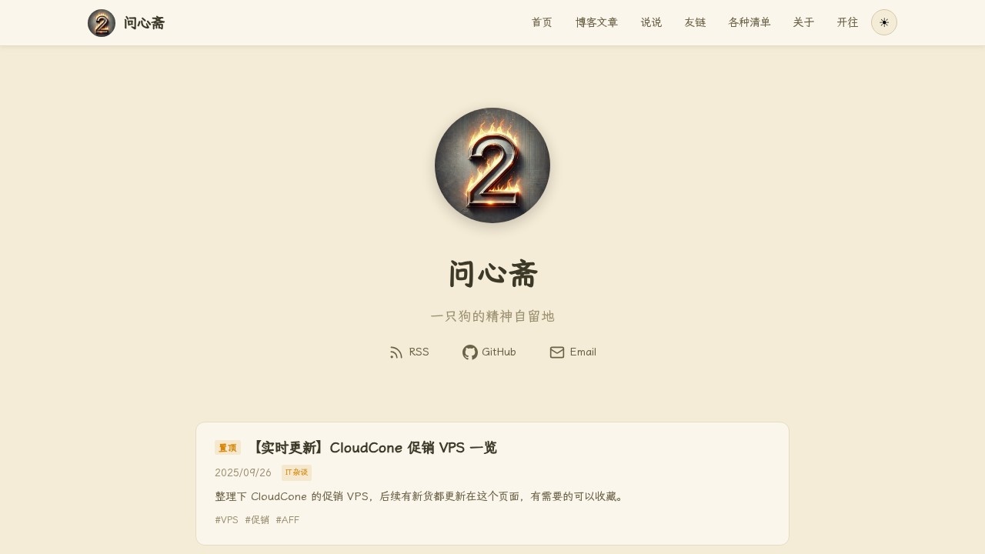
Task: Click the 开往 nav link
Action: click(x=847, y=22)
